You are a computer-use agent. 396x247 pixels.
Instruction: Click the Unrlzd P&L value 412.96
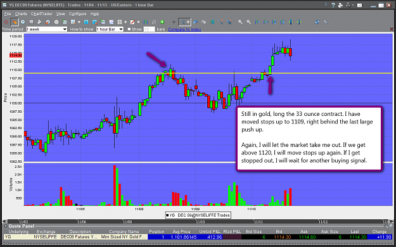215,237
